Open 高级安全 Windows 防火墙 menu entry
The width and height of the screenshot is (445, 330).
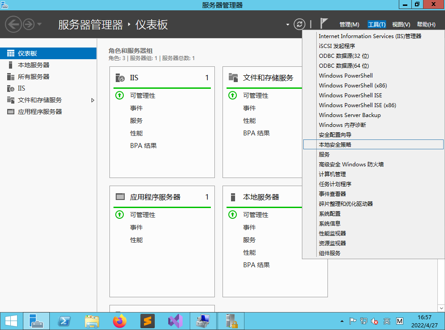(373, 164)
